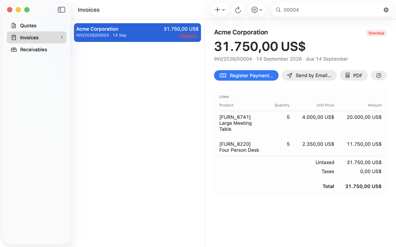Click the Product column header
This screenshot has width=396, height=247.
(226, 105)
